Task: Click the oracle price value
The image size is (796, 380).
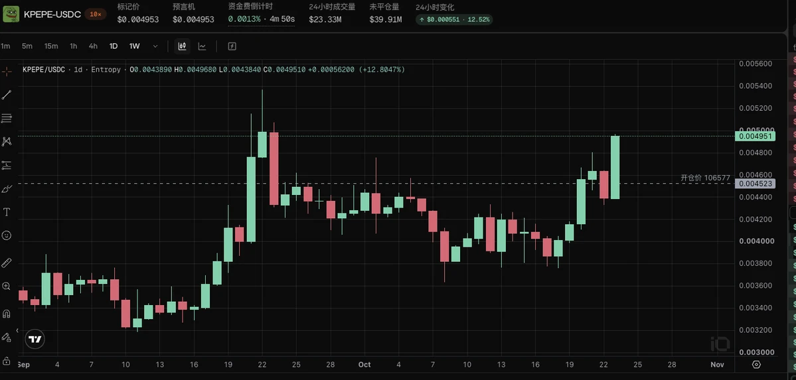Action: (x=193, y=19)
